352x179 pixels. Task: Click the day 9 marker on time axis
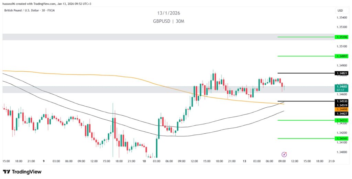pyautogui.click(x=44, y=161)
